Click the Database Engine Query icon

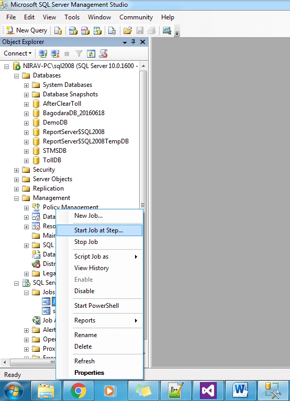click(x=58, y=31)
